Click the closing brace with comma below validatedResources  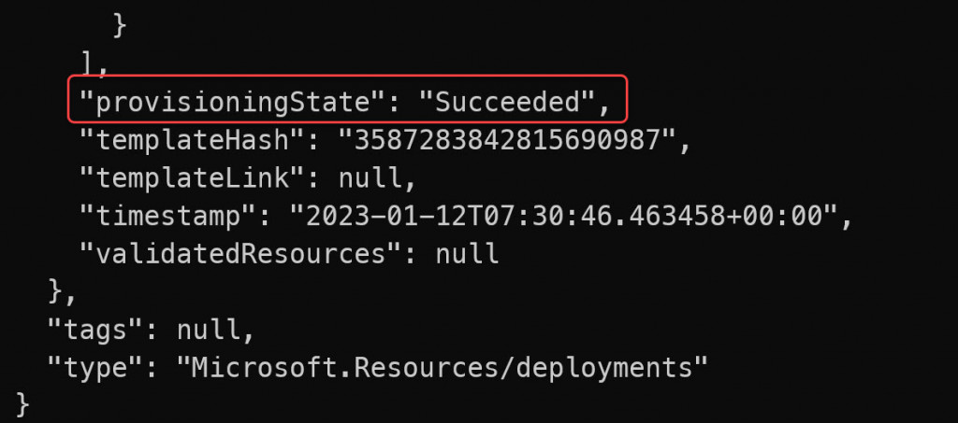coord(63,292)
